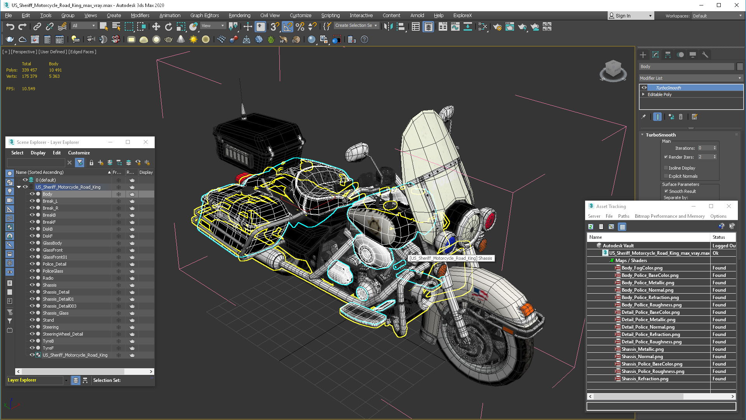Open the View reference coordinate dropdown
The height and width of the screenshot is (420, 746).
point(213,26)
